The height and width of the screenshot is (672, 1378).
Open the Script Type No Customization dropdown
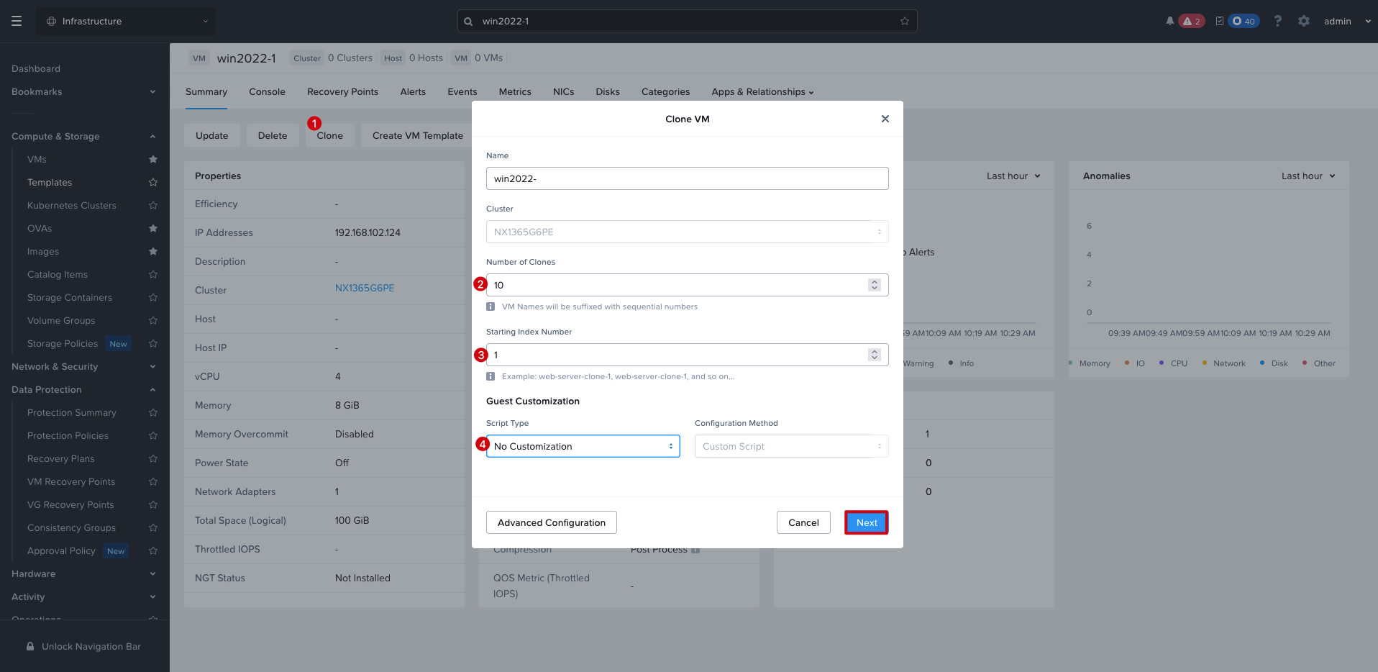coord(583,446)
